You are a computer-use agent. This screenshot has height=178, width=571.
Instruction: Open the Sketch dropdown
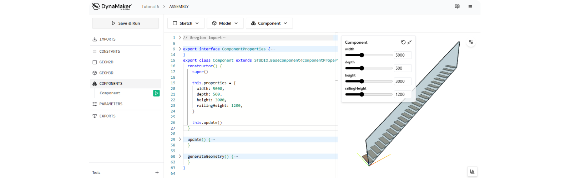(186, 23)
